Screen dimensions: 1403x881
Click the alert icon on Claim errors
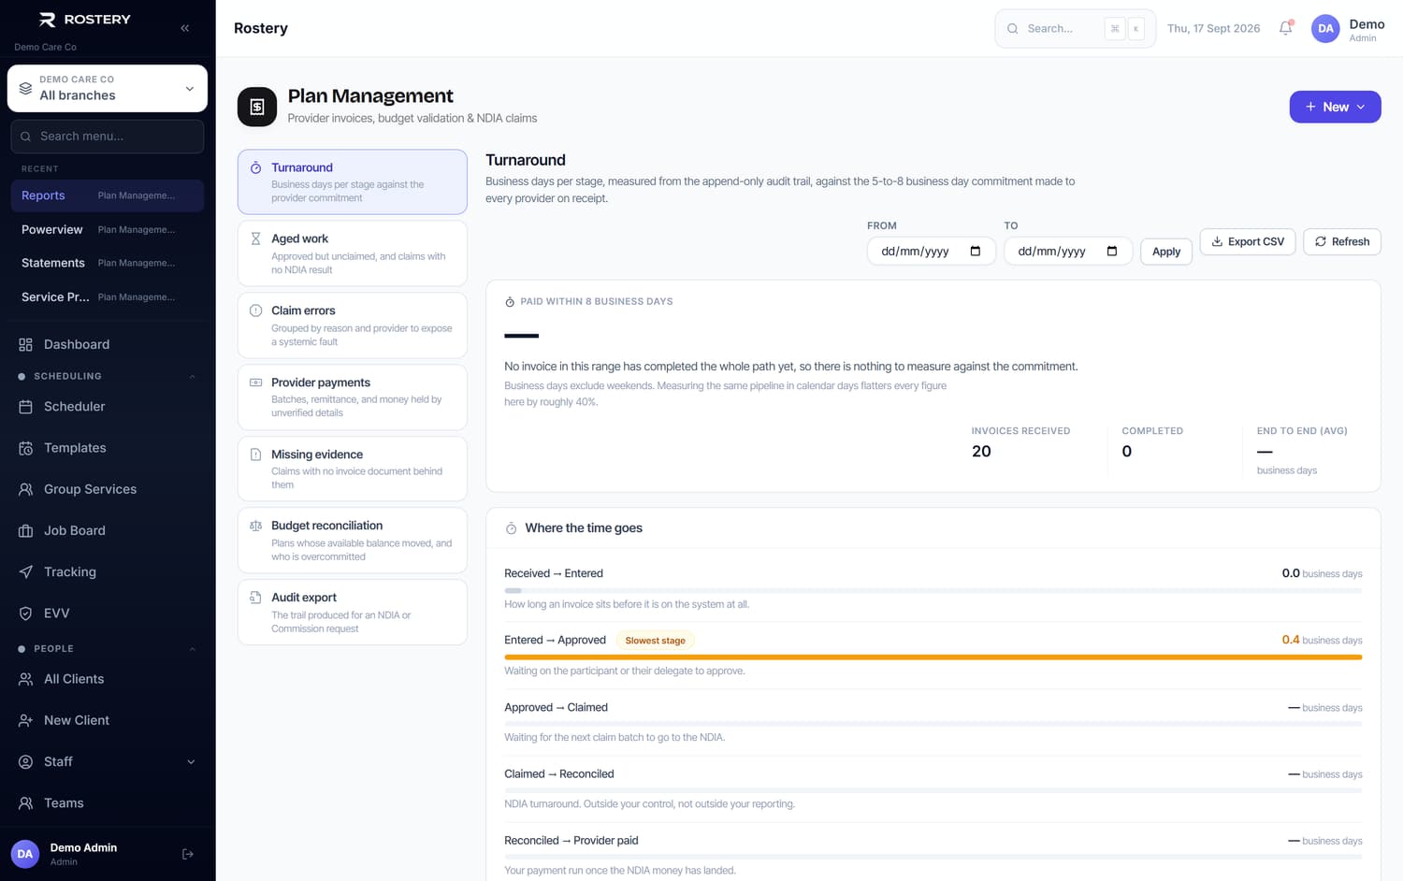(255, 311)
